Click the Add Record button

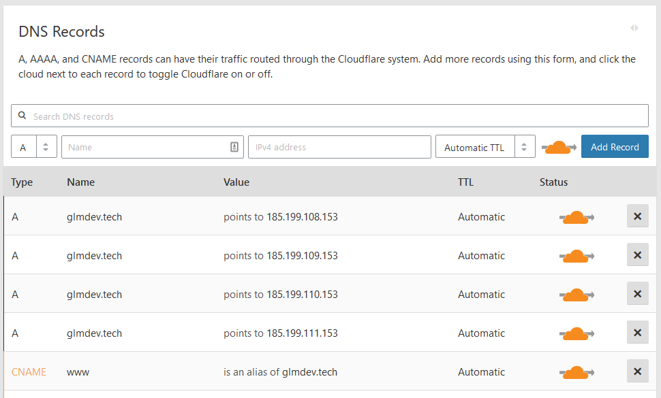coord(614,147)
